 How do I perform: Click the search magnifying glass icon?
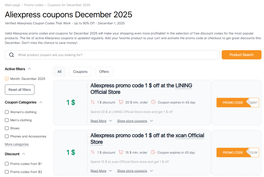click(11, 55)
